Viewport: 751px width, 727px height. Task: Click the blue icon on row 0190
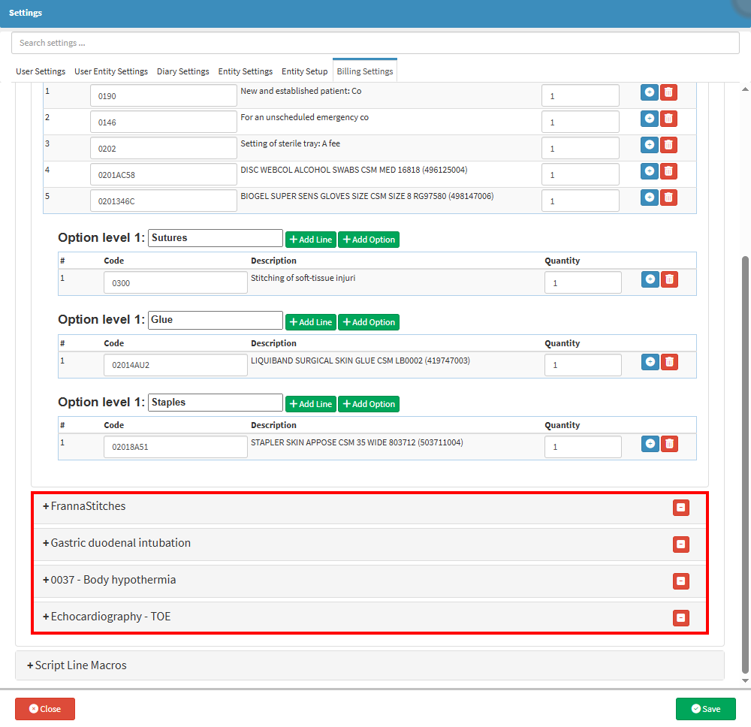click(649, 92)
